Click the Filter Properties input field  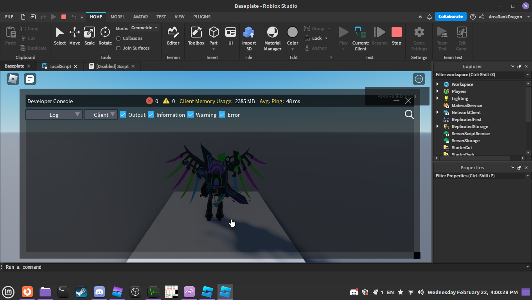[x=479, y=176]
